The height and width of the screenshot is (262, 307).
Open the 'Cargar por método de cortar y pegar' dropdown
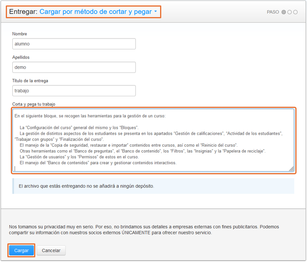click(x=98, y=12)
